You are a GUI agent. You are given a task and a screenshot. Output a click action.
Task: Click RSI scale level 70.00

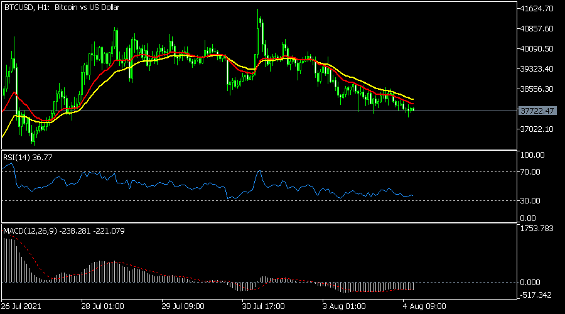click(x=530, y=172)
